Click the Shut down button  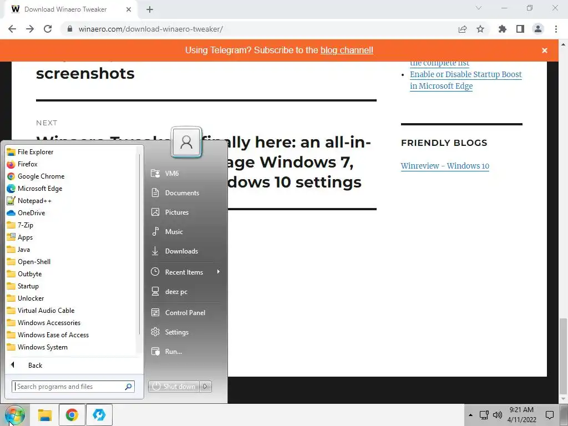(x=174, y=387)
